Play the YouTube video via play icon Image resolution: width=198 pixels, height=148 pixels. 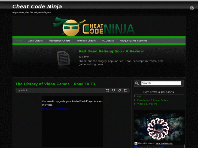click(136, 143)
